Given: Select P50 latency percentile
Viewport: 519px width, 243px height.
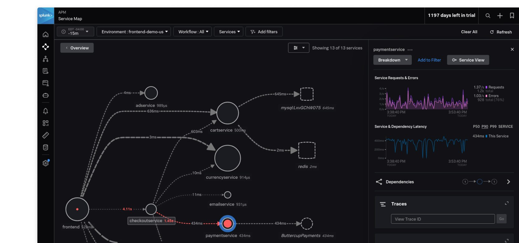Looking at the screenshot, I should pyautogui.click(x=476, y=126).
